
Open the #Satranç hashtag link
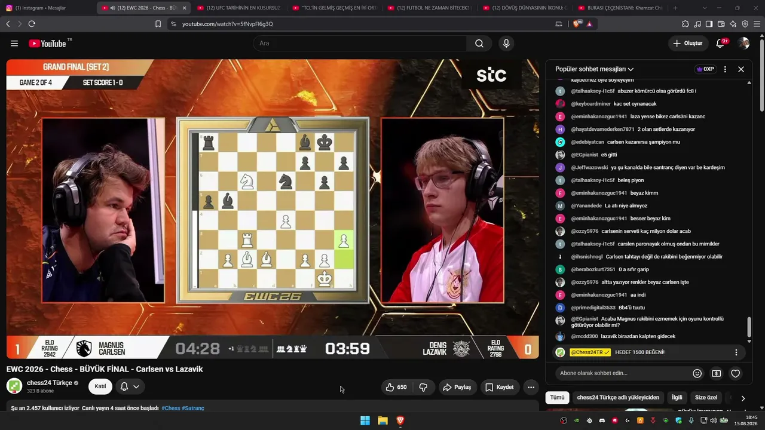coord(193,408)
